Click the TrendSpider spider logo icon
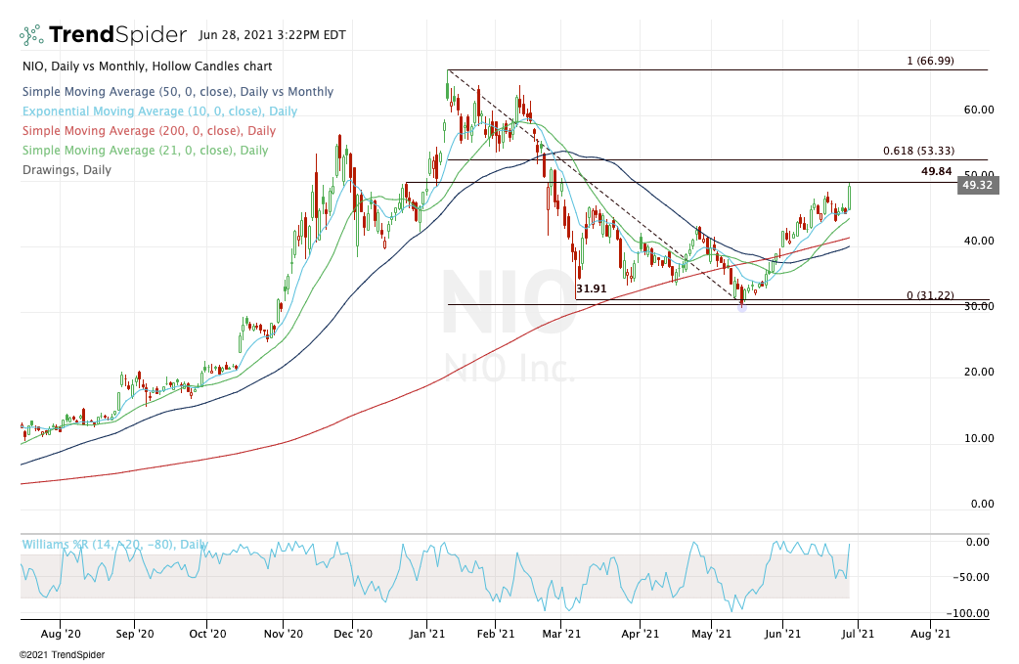Image resolution: width=1019 pixels, height=664 pixels. click(x=32, y=36)
